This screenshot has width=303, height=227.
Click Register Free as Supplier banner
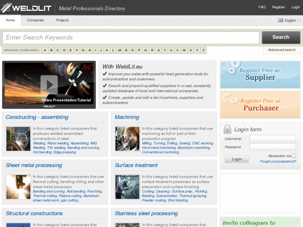[260, 75]
